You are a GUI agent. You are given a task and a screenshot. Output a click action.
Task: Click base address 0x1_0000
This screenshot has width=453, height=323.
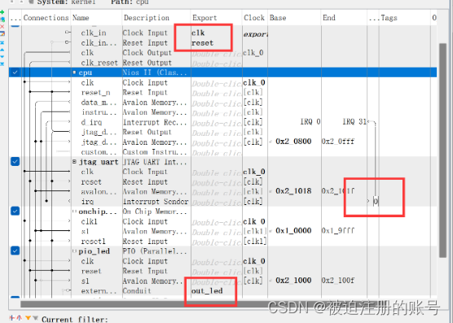(x=293, y=230)
